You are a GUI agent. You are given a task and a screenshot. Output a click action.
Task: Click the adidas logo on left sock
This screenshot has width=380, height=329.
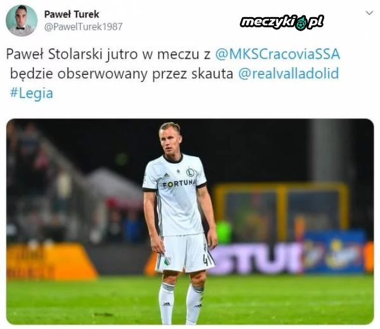(x=166, y=304)
